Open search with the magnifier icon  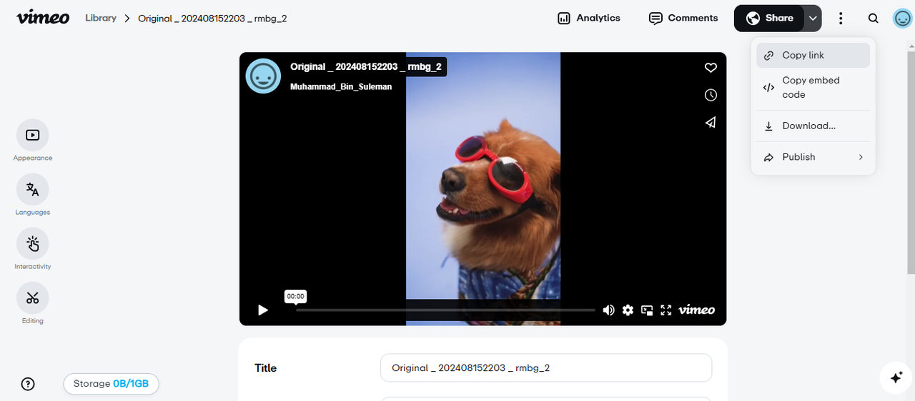point(874,19)
